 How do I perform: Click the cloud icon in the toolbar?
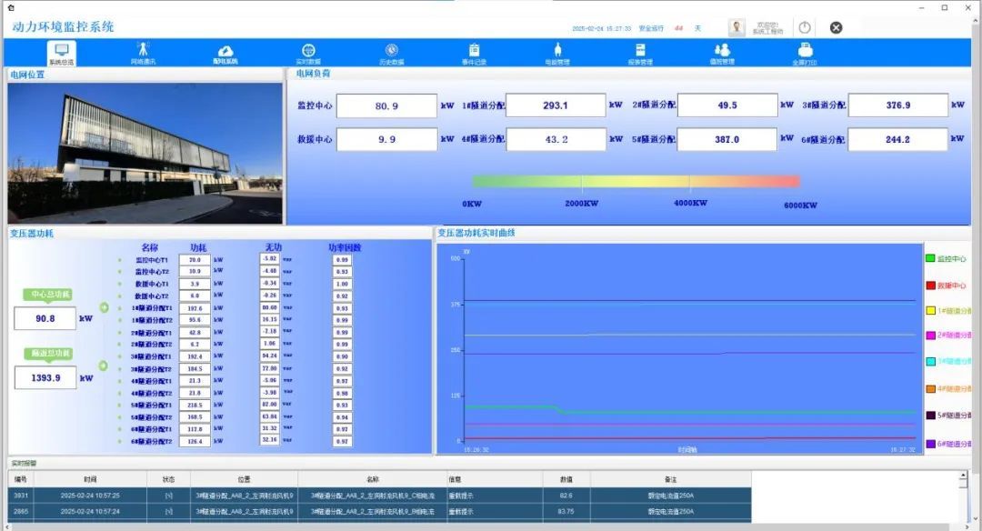[x=225, y=53]
